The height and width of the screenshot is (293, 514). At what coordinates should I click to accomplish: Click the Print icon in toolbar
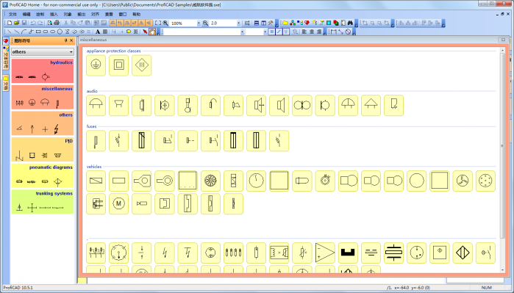click(57, 23)
